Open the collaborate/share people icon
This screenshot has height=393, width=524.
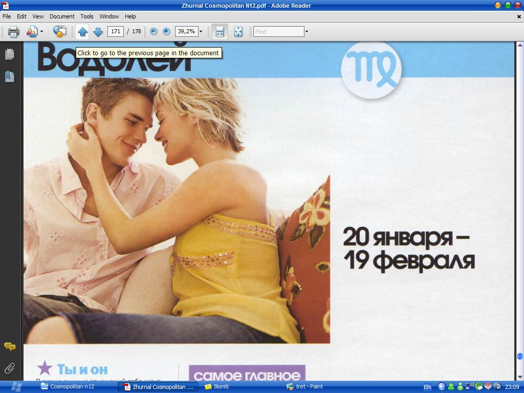coord(32,31)
